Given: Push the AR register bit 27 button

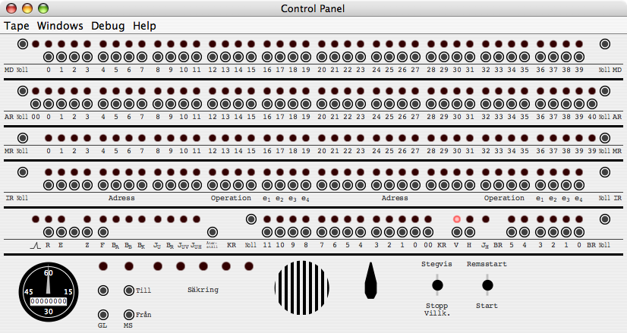Looking at the screenshot, I should [x=415, y=105].
